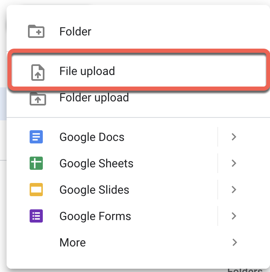Click the Folder upload arrow icon
The height and width of the screenshot is (272, 270).
pyautogui.click(x=38, y=99)
